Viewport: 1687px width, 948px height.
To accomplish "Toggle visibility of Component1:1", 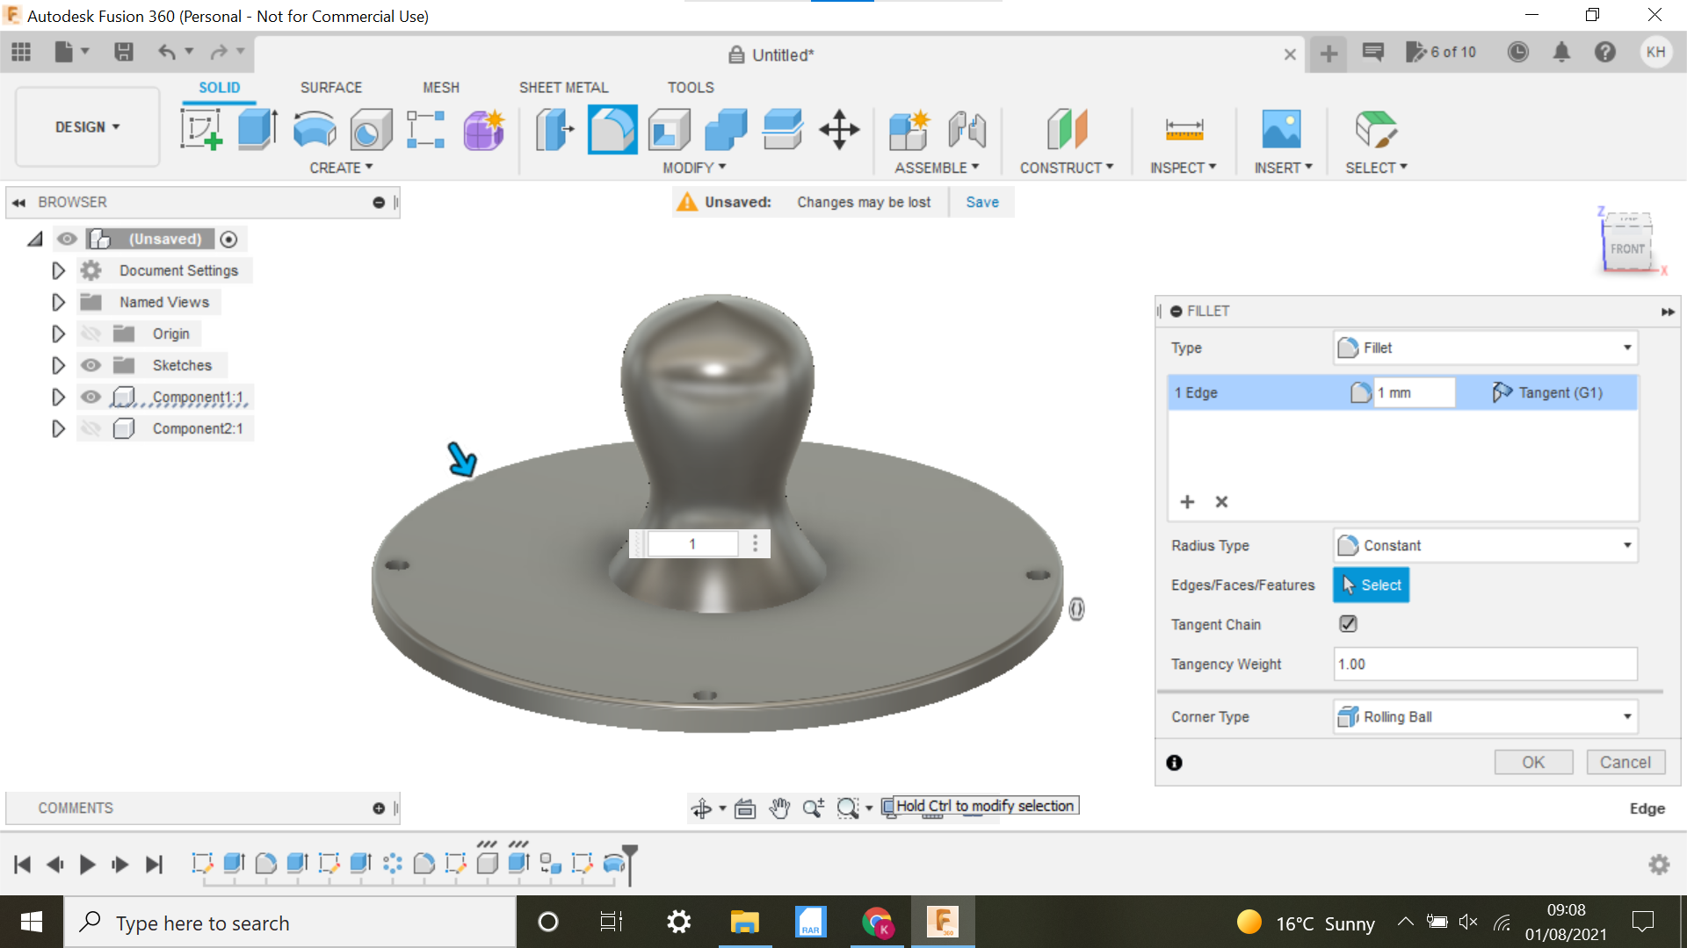I will (x=91, y=397).
